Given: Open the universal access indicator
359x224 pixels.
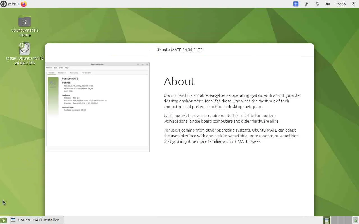Looking at the screenshot, I should coord(296,4).
